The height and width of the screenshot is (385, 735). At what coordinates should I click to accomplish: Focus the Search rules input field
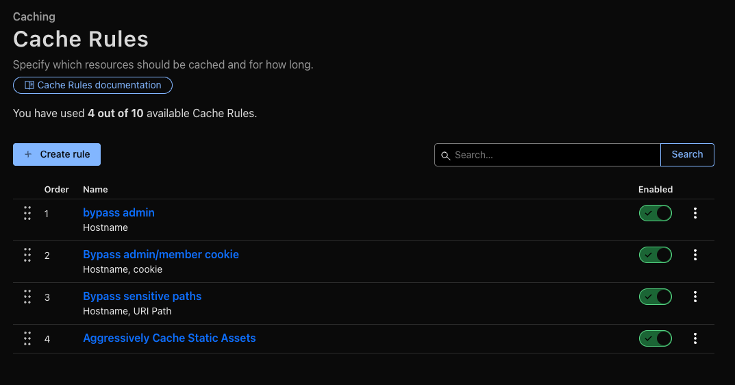tap(547, 155)
